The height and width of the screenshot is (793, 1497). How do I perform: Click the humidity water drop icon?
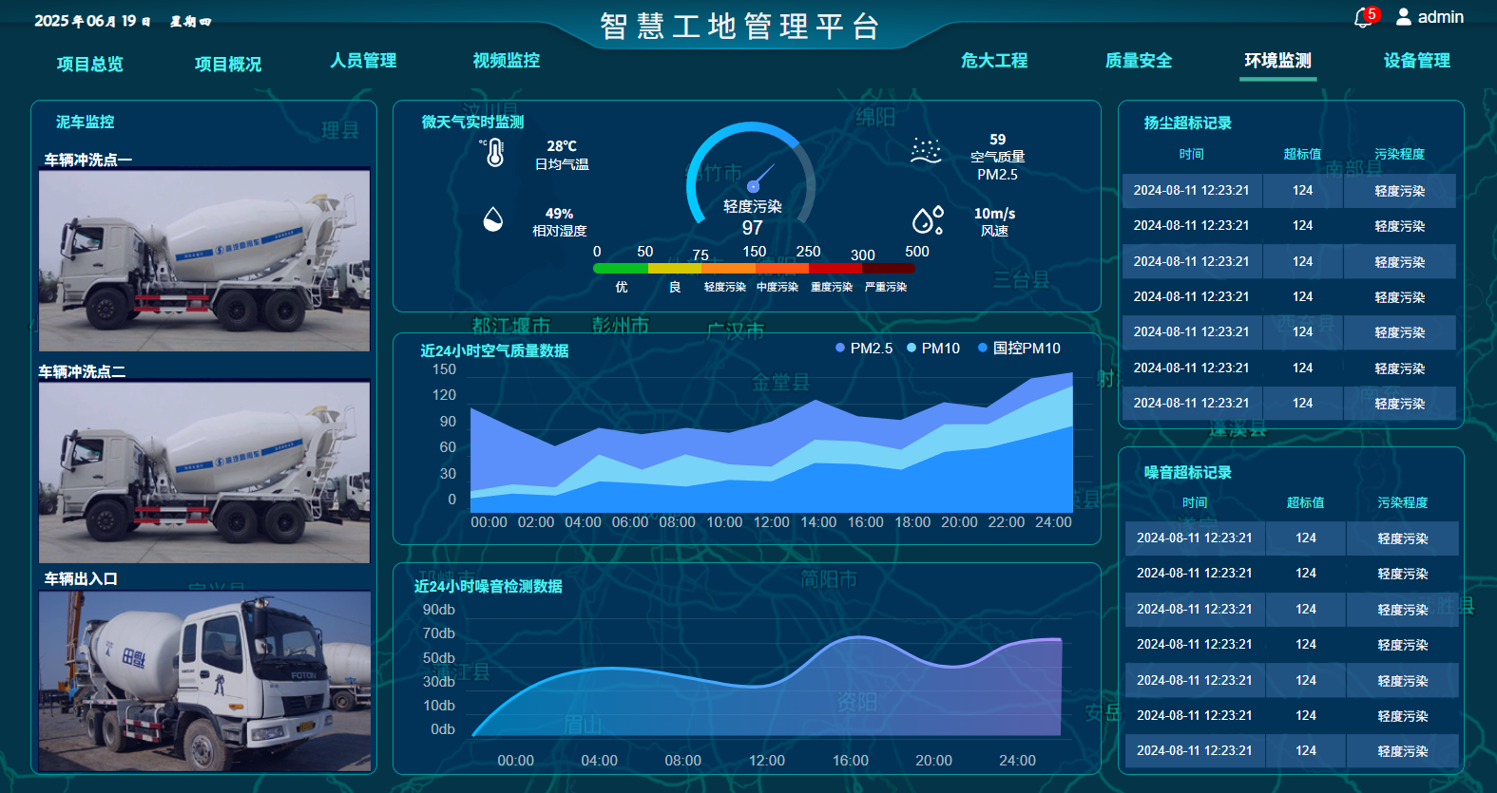point(492,219)
